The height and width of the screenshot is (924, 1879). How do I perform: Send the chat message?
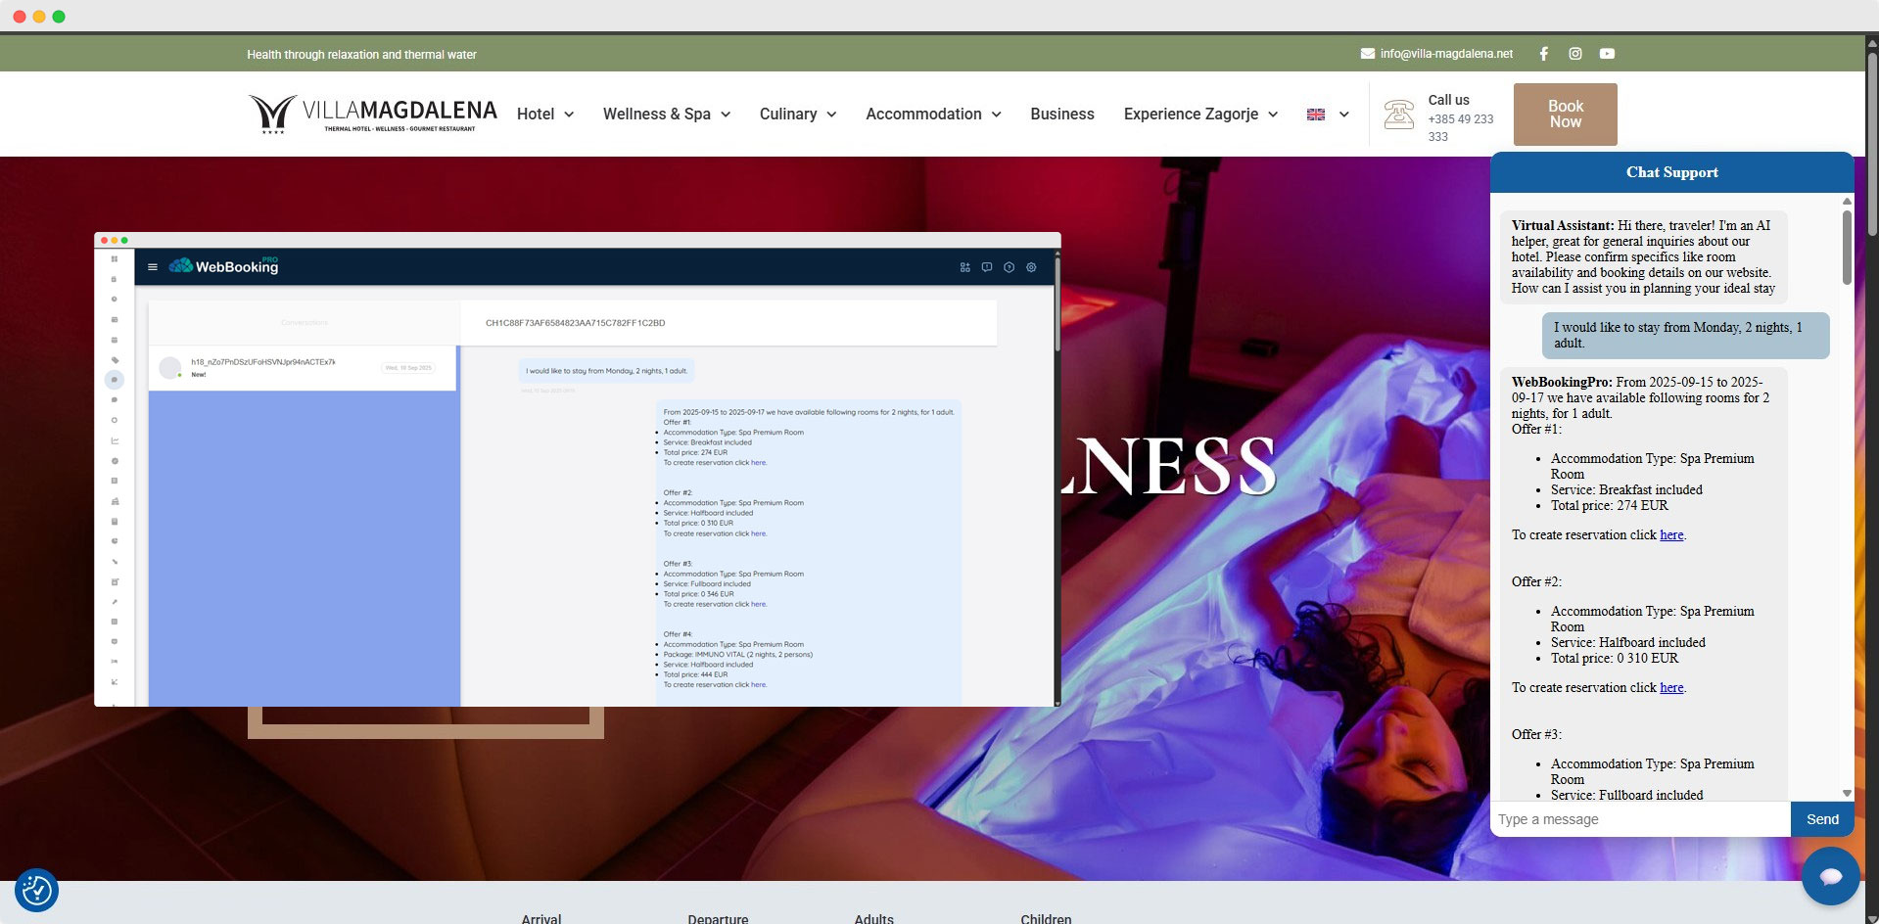[1821, 819]
